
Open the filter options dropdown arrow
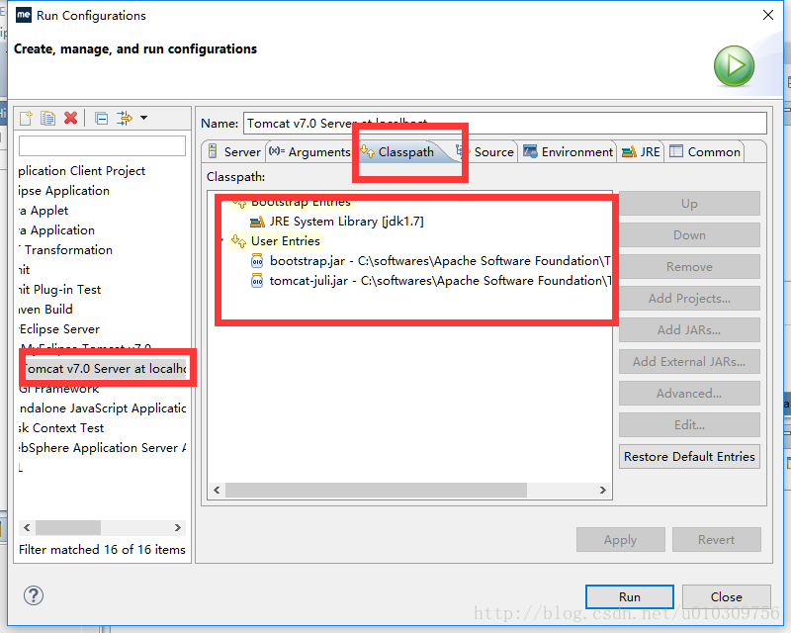[143, 118]
